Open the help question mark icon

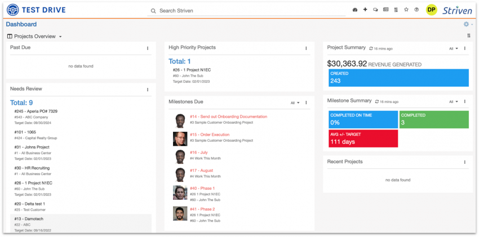(x=416, y=10)
